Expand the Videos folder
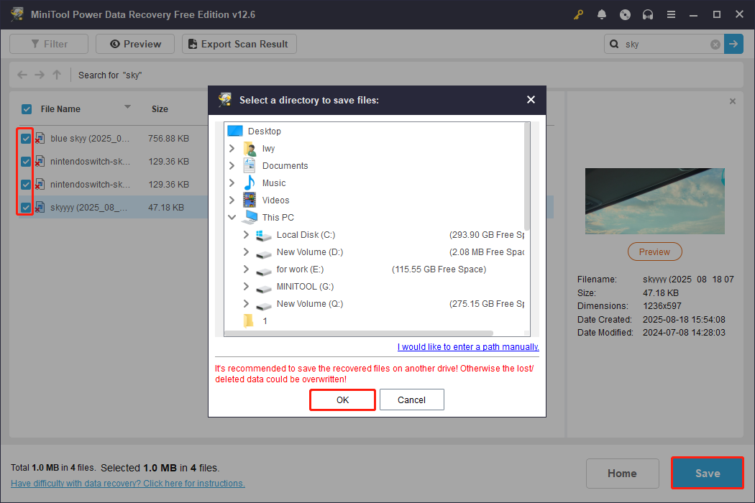755x503 pixels. pos(232,200)
